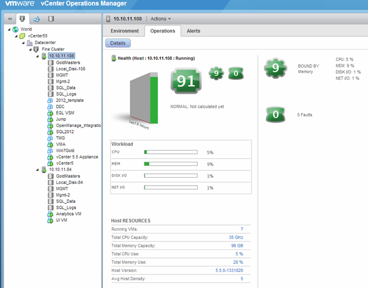Select the SQL2012 virtual machine
The height and width of the screenshot is (288, 368).
[64, 132]
